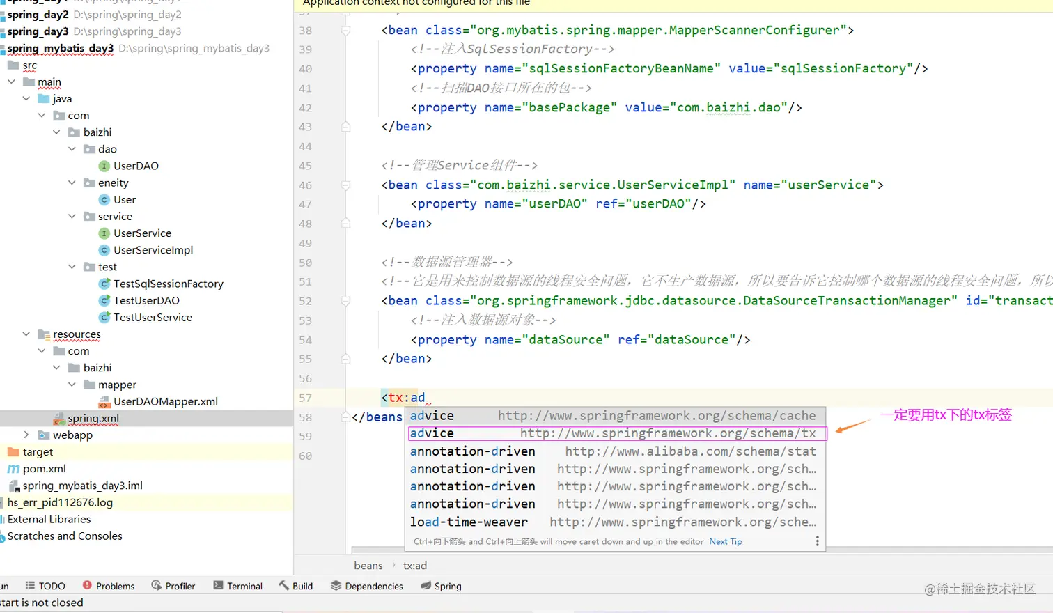
Task: Click the TODO list icon
Action: coord(30,585)
